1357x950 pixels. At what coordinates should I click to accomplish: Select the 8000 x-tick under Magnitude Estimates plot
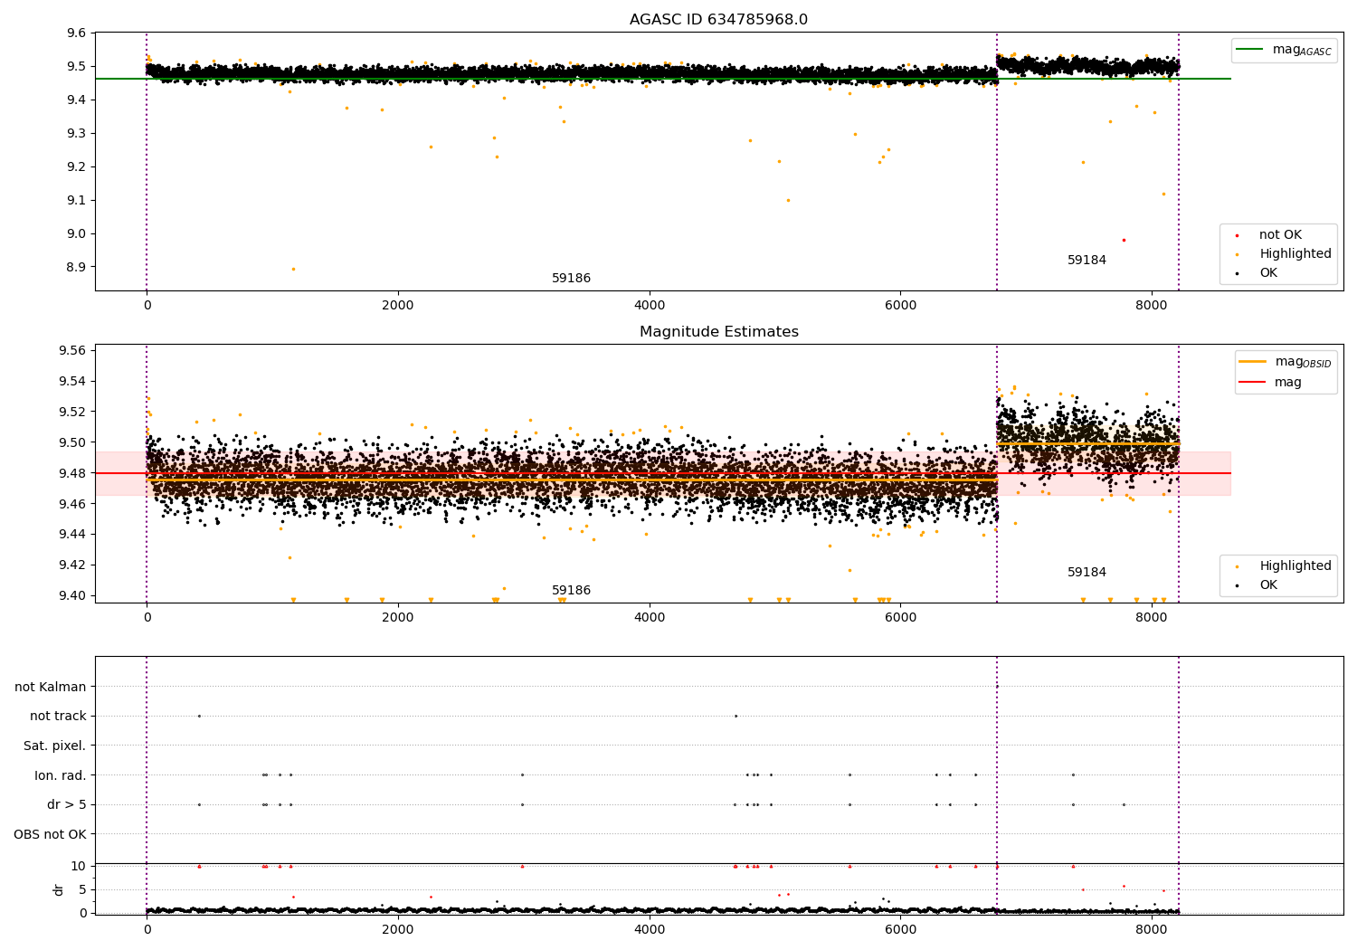(1152, 618)
